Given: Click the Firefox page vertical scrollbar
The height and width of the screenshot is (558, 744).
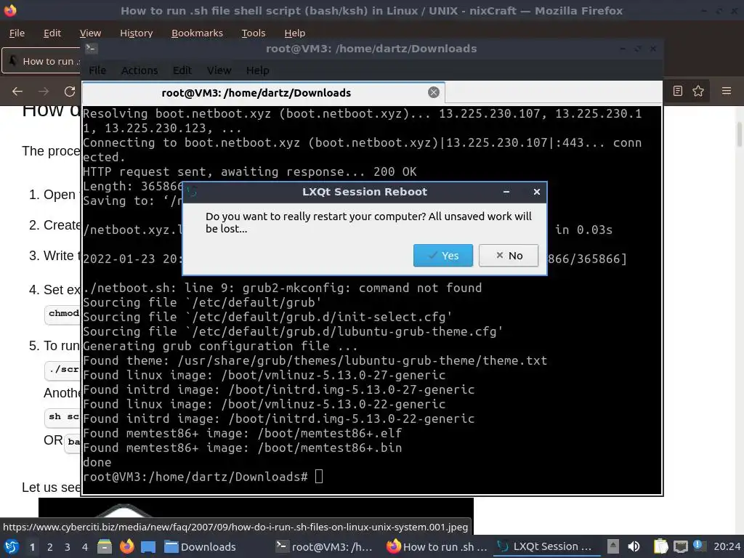Looking at the screenshot, I should 739,134.
